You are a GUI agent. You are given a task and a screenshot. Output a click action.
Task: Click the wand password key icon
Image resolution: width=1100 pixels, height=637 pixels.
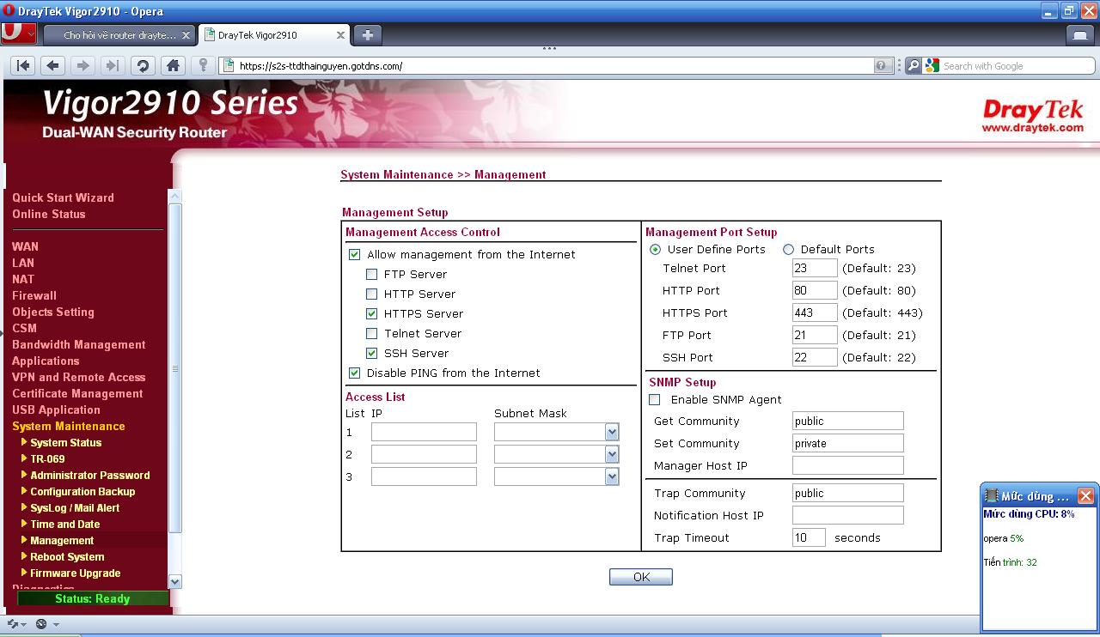point(203,65)
